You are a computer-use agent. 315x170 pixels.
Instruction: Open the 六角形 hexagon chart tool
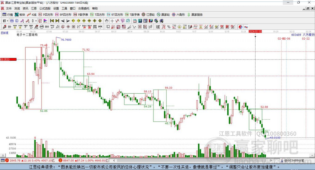coord(178,15)
